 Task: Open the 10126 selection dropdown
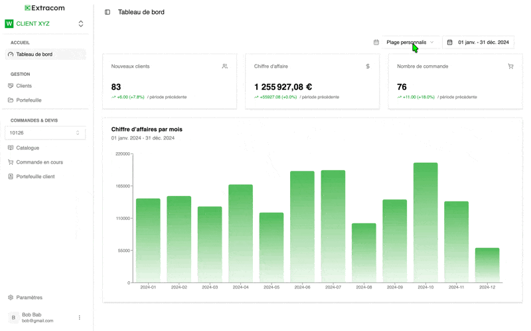coord(45,133)
